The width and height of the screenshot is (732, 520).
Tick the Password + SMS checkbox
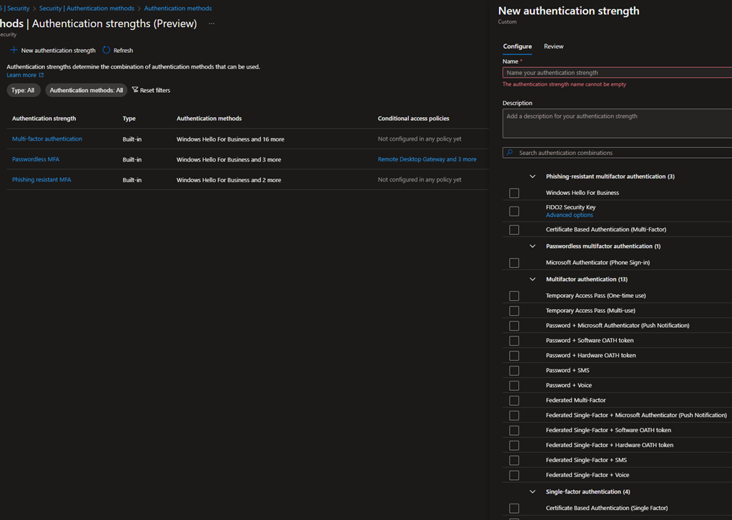[514, 371]
